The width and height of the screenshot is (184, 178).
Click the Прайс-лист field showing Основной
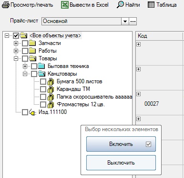[x=82, y=21]
